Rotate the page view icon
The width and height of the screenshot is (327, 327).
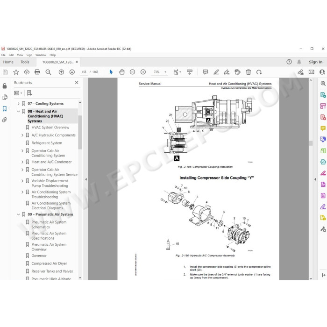(x=259, y=72)
